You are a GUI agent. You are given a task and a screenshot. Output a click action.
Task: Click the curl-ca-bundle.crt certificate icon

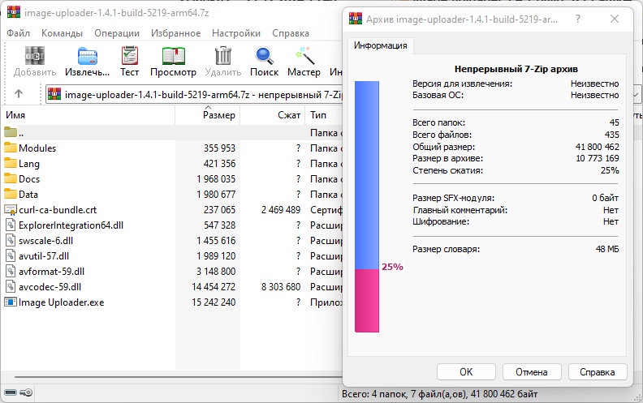coord(11,210)
